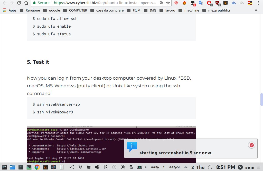Open the share/connect tray icon
The width and height of the screenshot is (263, 171).
[72, 167]
